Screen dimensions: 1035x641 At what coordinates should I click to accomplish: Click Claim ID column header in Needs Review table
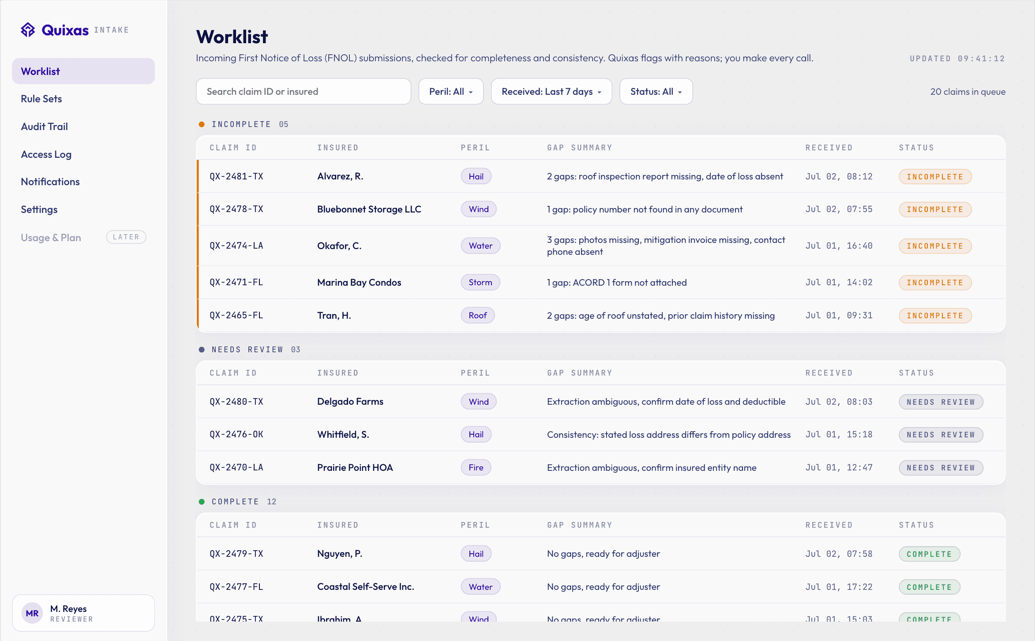tap(233, 373)
